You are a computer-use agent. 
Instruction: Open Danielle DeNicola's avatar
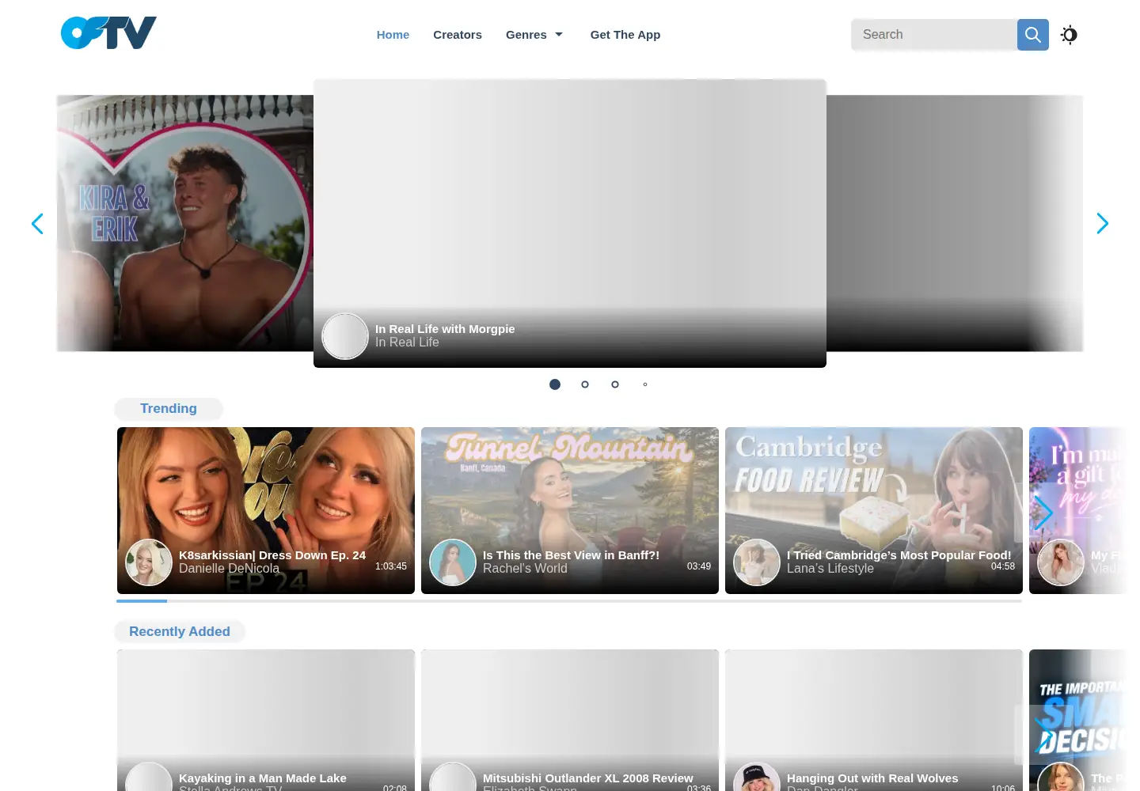click(x=149, y=562)
